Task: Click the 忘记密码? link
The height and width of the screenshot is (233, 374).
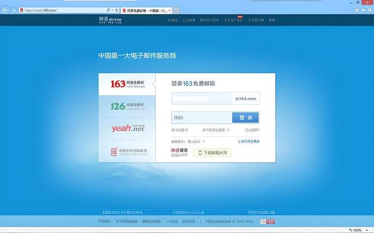Action: (252, 130)
